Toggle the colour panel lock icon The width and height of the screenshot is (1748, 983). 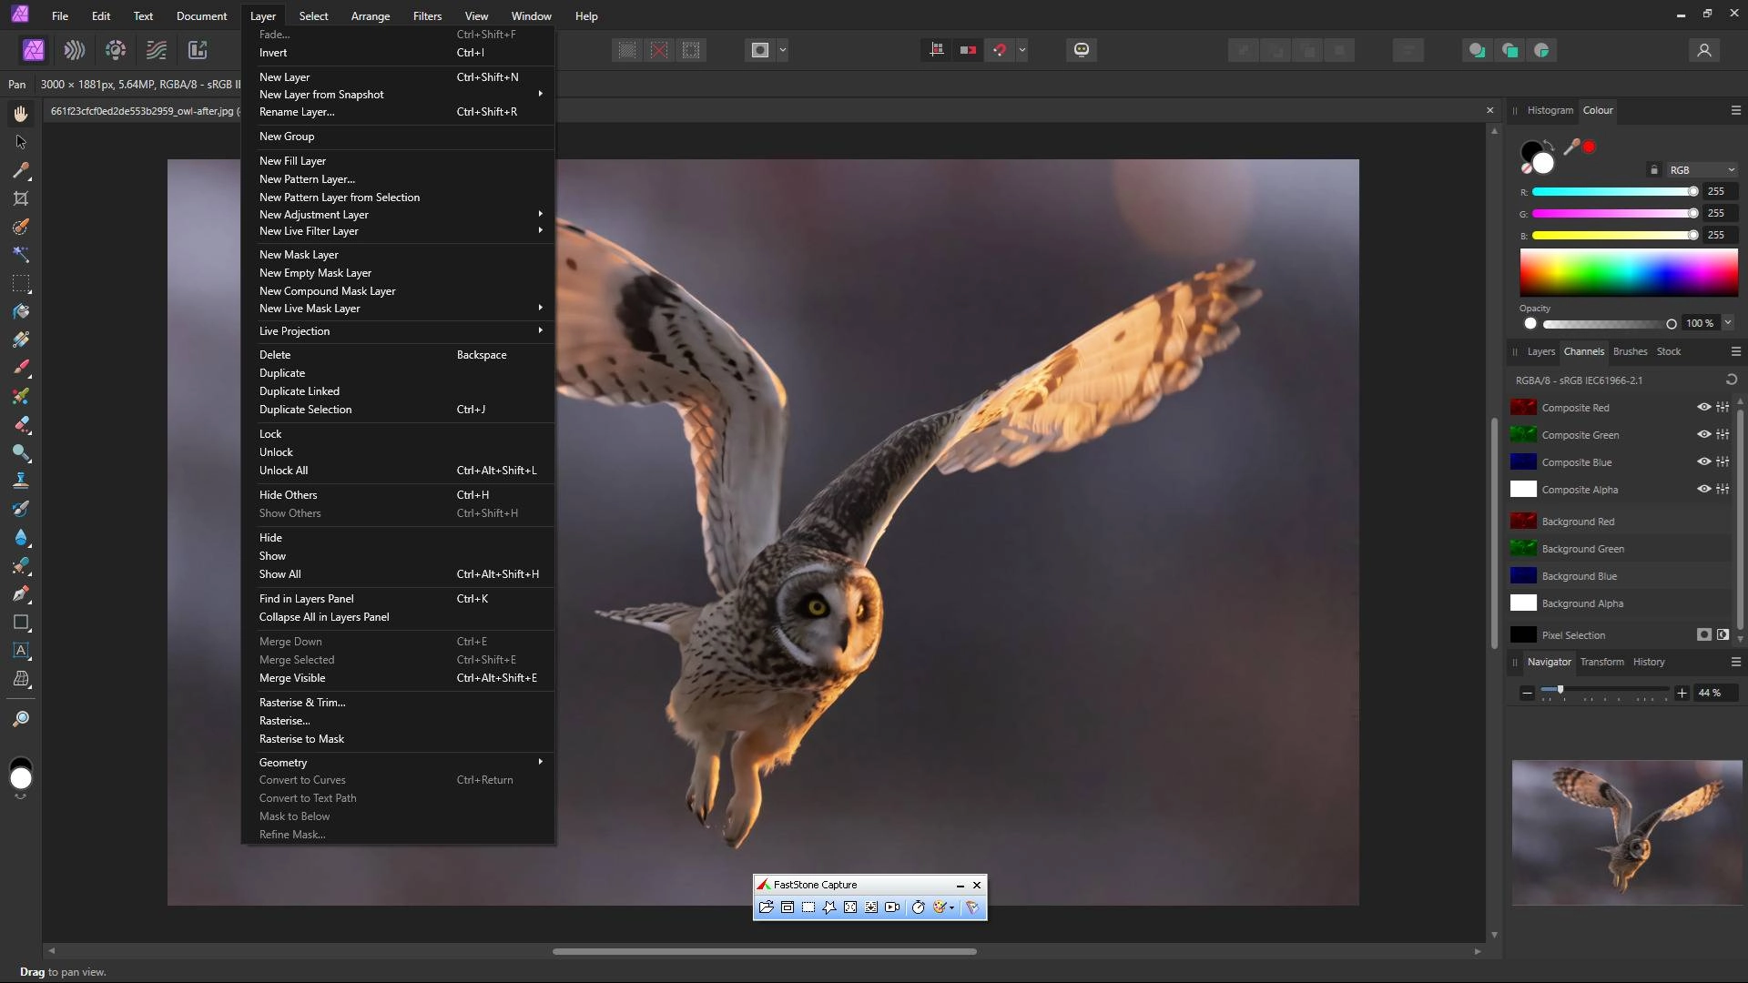pos(1654,170)
